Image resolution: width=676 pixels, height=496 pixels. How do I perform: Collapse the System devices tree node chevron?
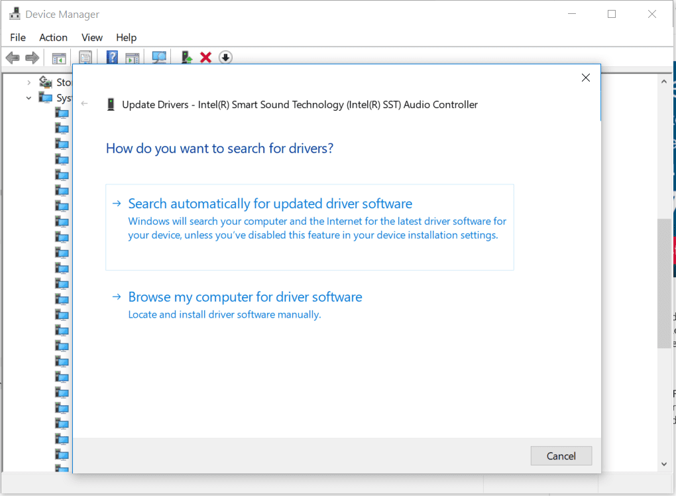pyautogui.click(x=28, y=98)
